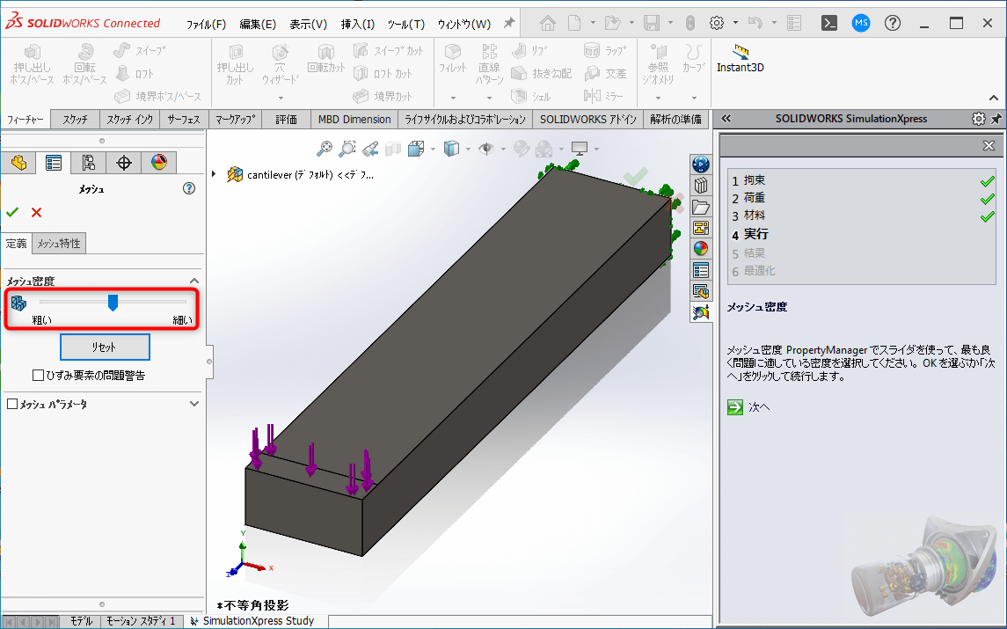Check the メッシュ パラメータ checkbox
Viewport: 1007px width, 629px height.
(11, 403)
